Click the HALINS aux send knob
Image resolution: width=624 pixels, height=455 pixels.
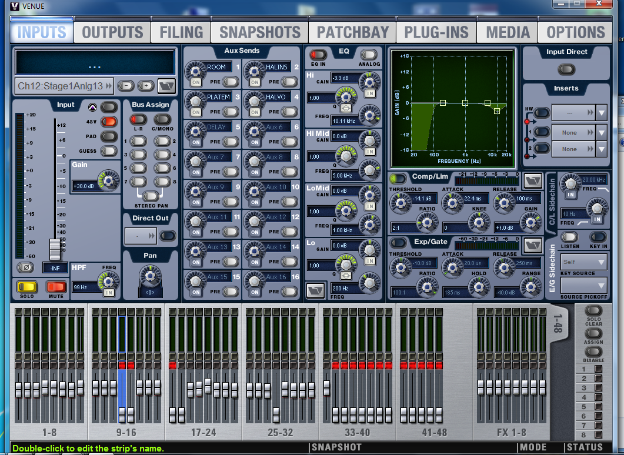click(x=254, y=71)
